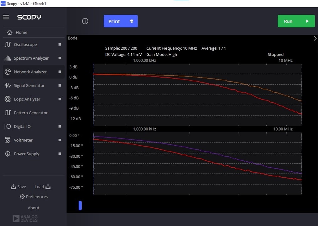This screenshot has width=318, height=226.
Task: Open Preferences settings
Action: pos(34,197)
